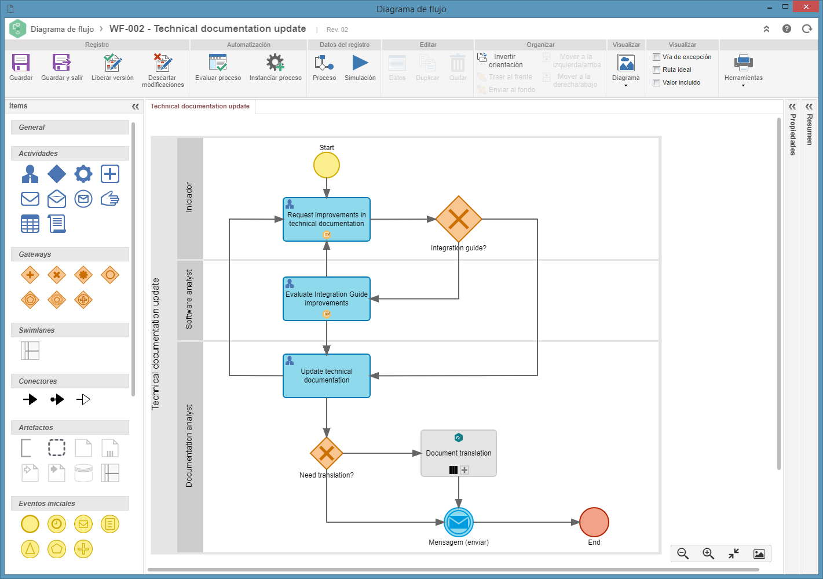Select Evaluate Integration Guide improvements task

click(x=327, y=299)
